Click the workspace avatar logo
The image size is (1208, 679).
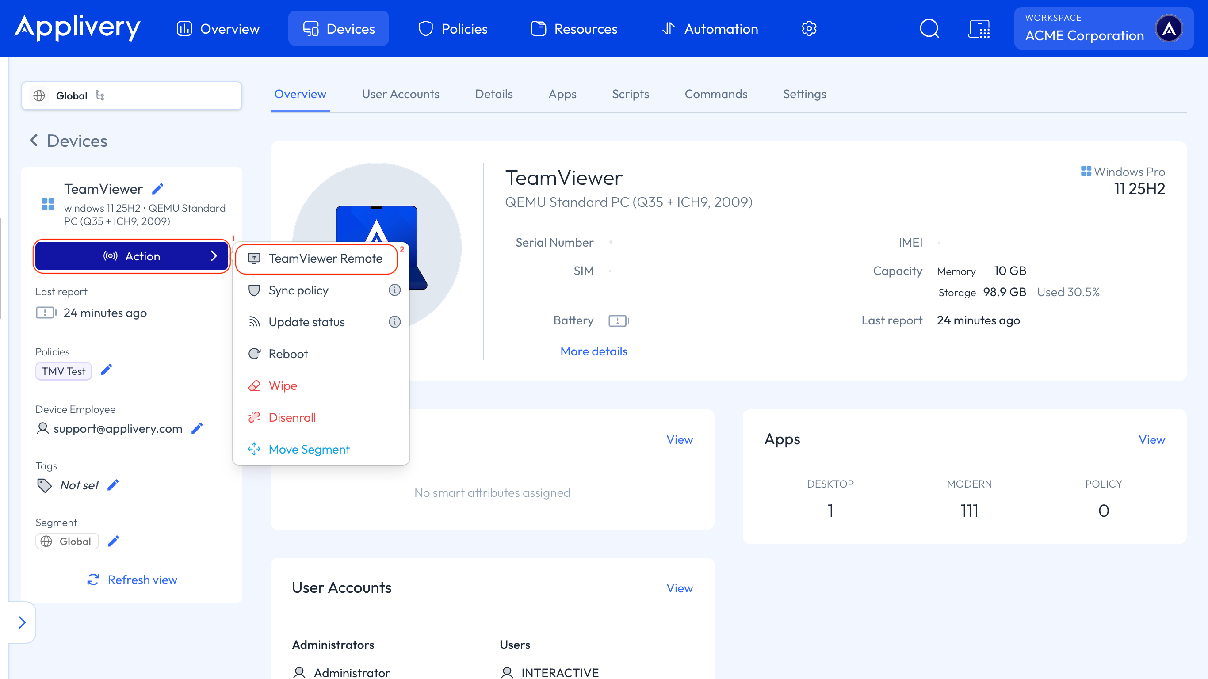(1169, 29)
